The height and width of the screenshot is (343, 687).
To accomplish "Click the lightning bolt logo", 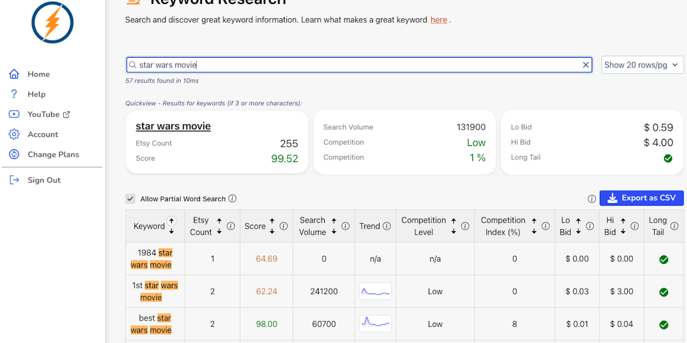I will [52, 22].
